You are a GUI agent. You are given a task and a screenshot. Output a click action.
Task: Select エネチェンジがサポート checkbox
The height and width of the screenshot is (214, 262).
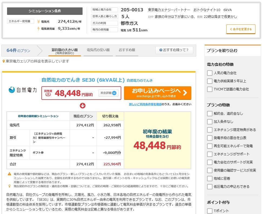210,154
